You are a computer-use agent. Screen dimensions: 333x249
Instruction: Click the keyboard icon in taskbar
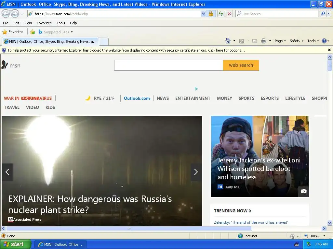coord(297,244)
